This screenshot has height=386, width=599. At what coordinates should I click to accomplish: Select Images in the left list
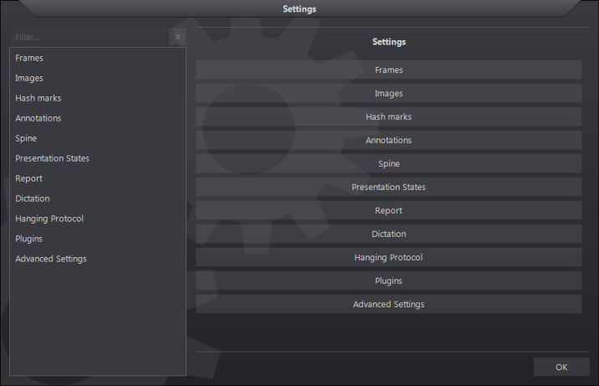[29, 78]
